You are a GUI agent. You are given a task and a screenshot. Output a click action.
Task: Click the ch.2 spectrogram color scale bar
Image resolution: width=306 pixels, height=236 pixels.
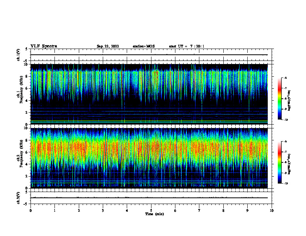click(279, 162)
